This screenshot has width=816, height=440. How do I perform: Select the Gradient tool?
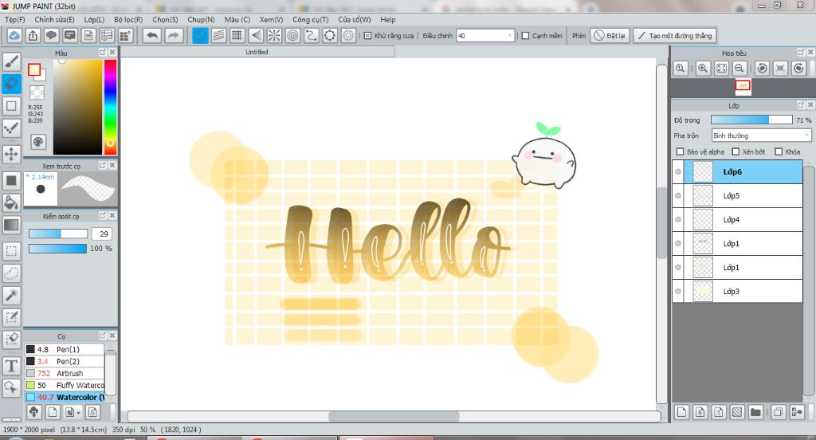pos(11,225)
